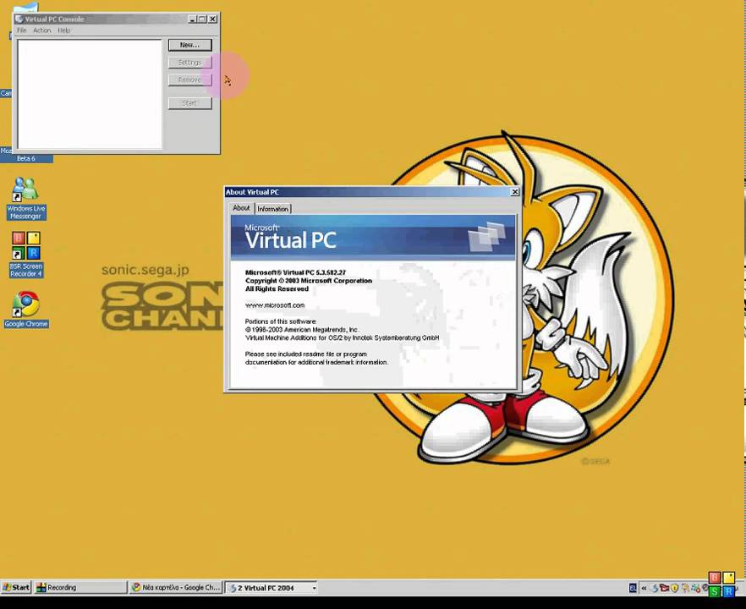
Task: Open the Start menu
Action: tap(16, 587)
